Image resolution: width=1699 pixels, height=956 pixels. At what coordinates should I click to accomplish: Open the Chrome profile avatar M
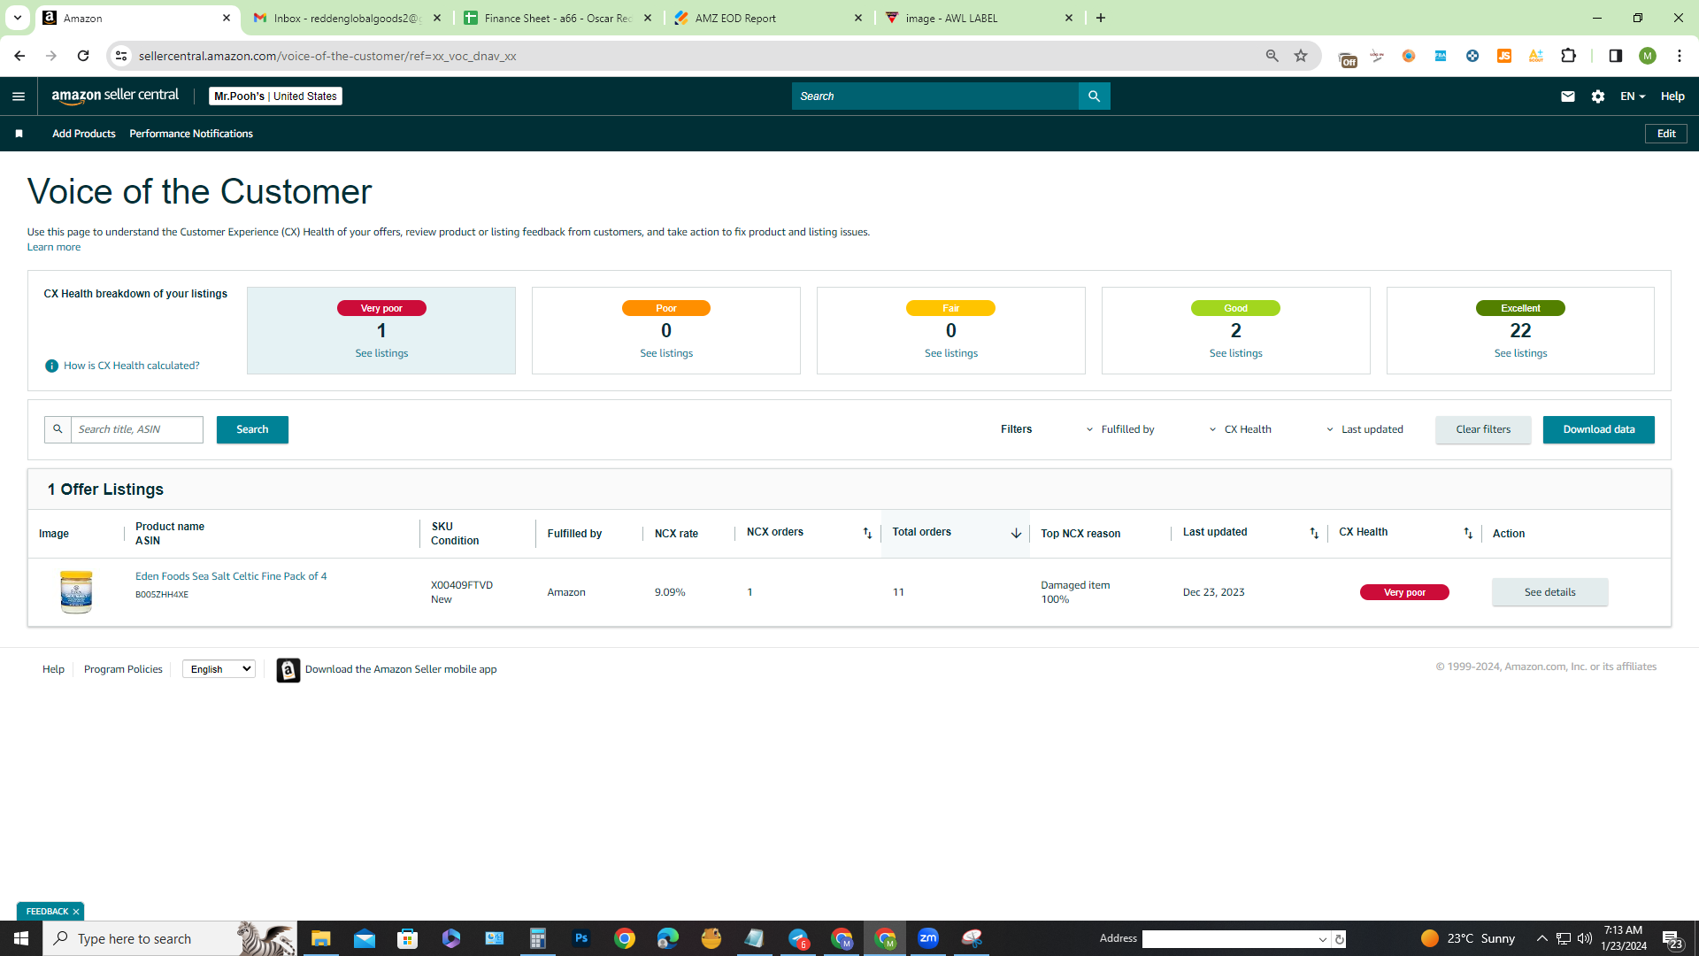1648,56
